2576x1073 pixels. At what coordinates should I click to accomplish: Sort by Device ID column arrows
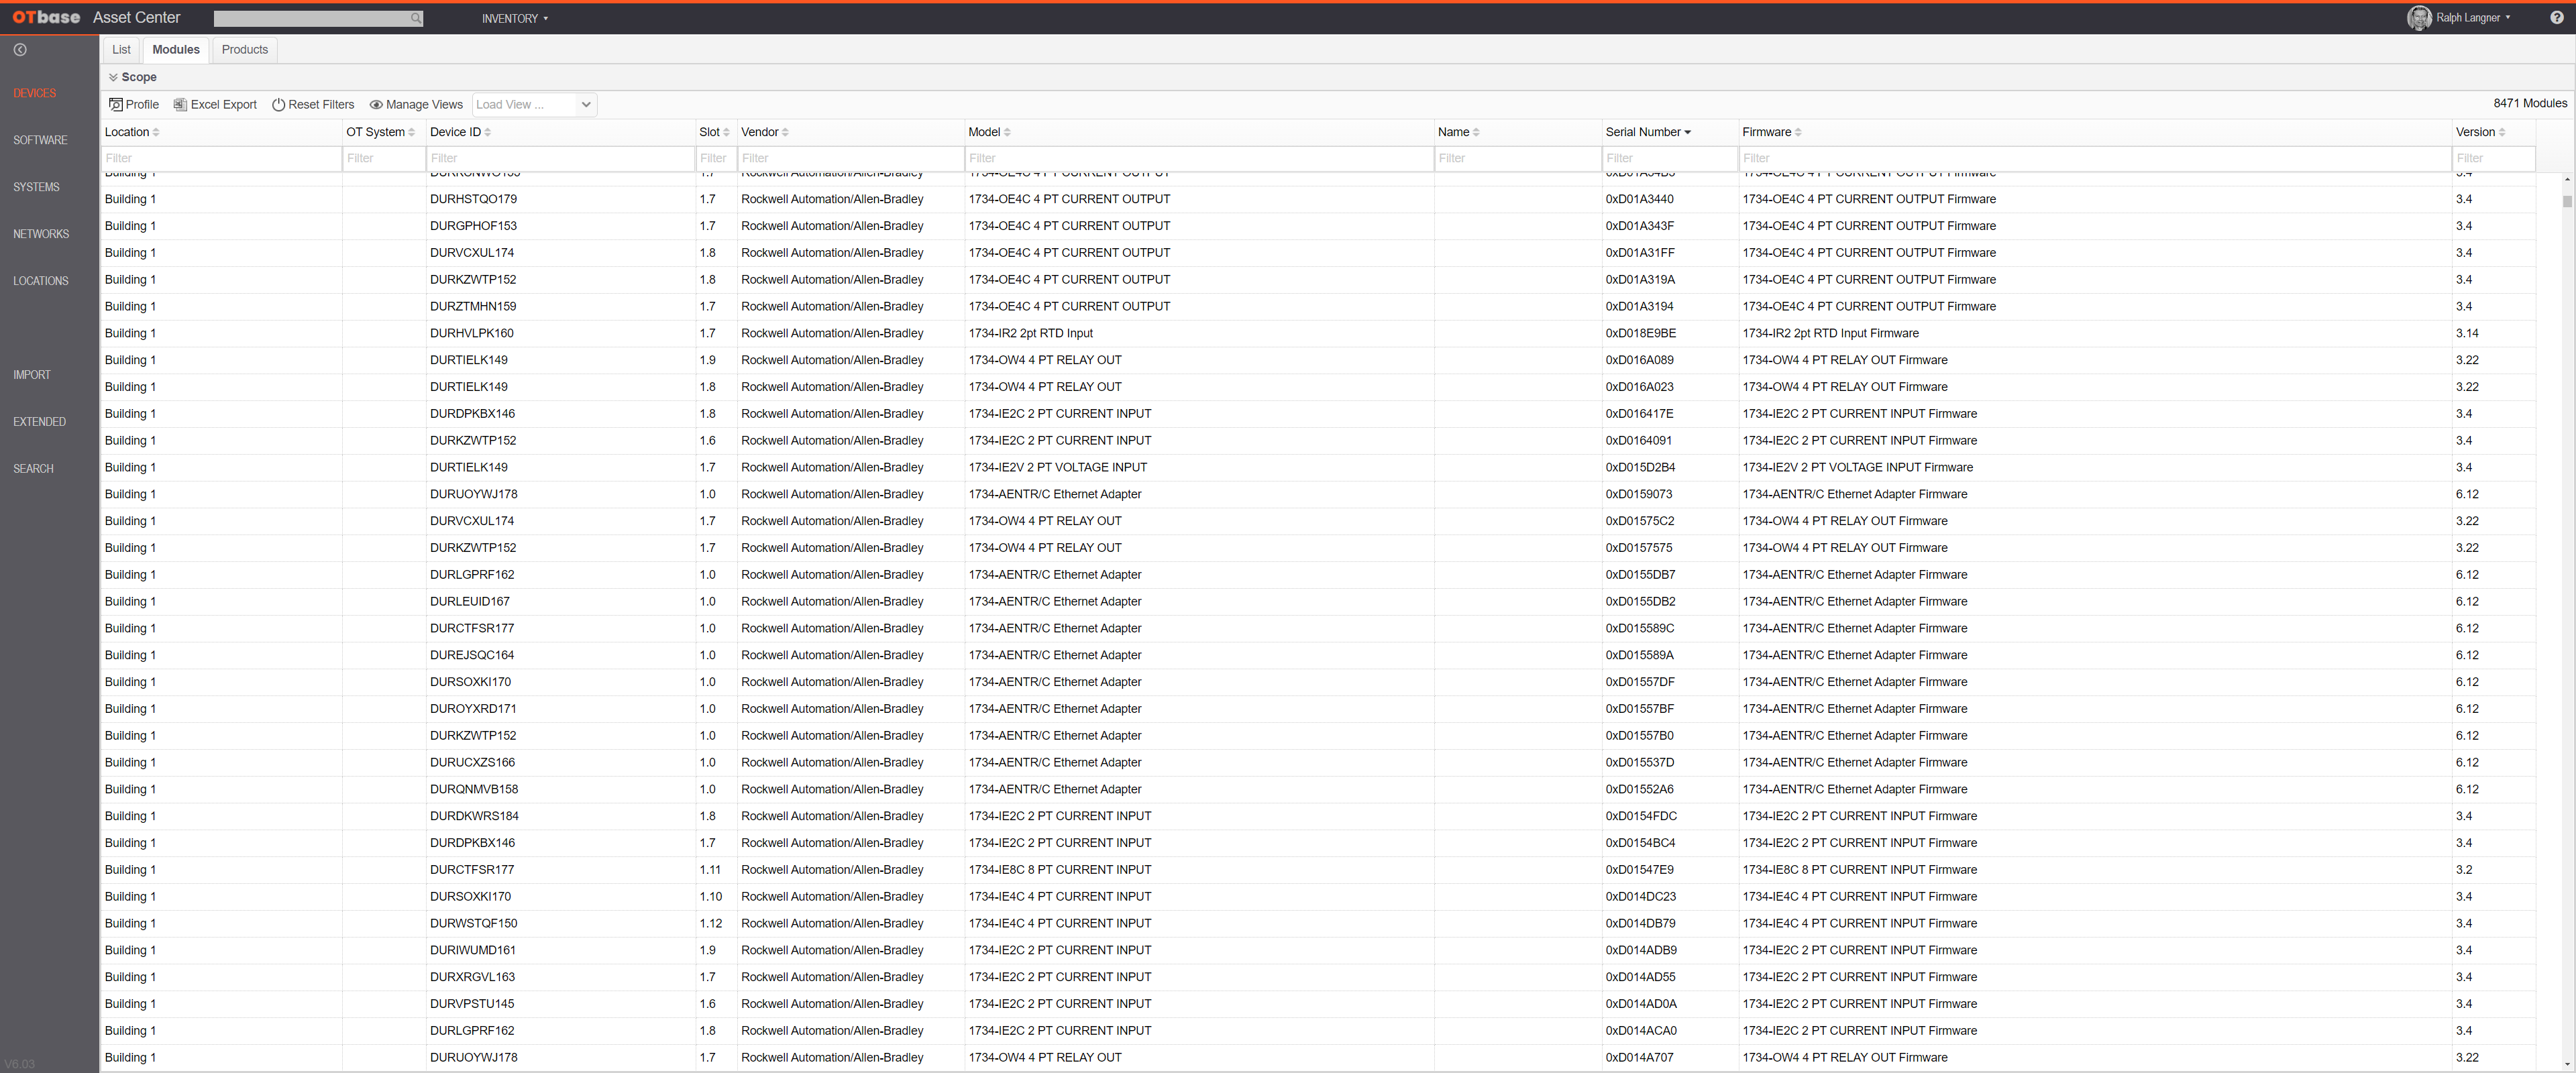coord(487,132)
